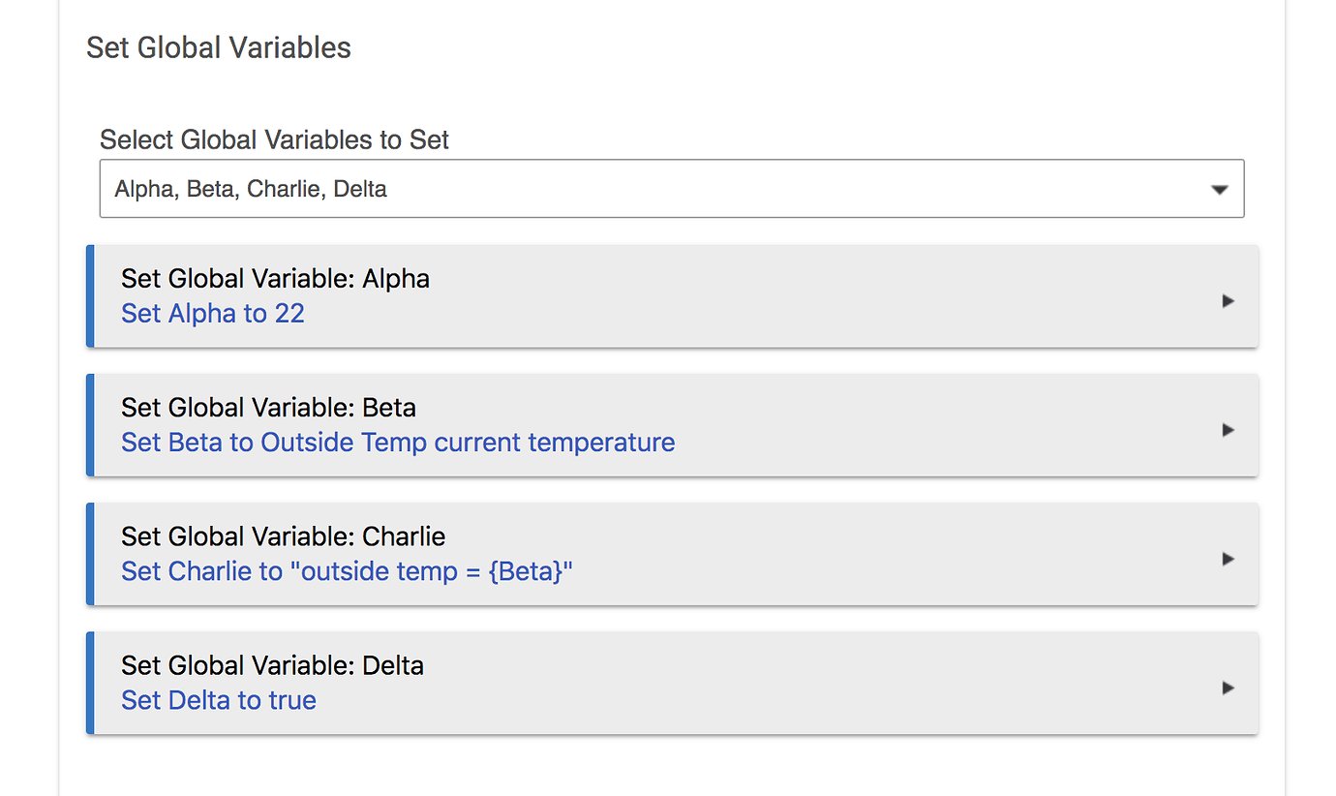Click the disclosure triangle on the Alpha row

pyautogui.click(x=1228, y=301)
